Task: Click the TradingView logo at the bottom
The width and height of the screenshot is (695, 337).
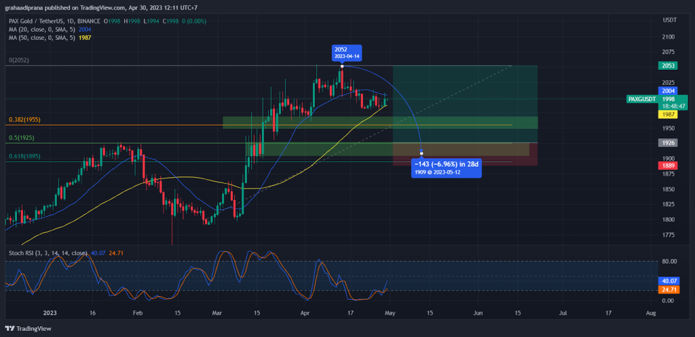Action: coord(29,329)
